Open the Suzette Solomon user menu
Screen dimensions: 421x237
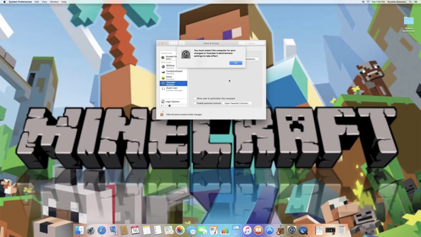[x=396, y=2]
